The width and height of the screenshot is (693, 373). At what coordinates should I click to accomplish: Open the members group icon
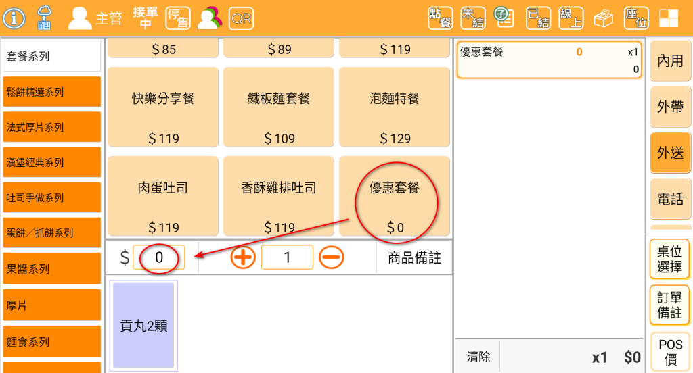[210, 18]
